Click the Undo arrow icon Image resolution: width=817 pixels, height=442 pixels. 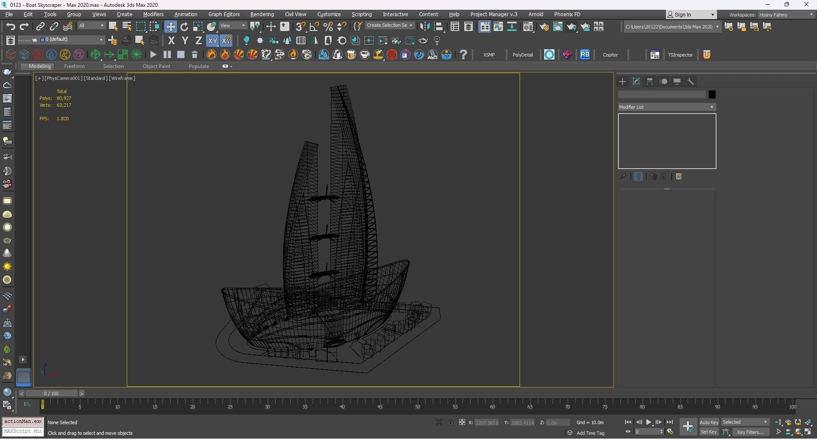click(11, 26)
